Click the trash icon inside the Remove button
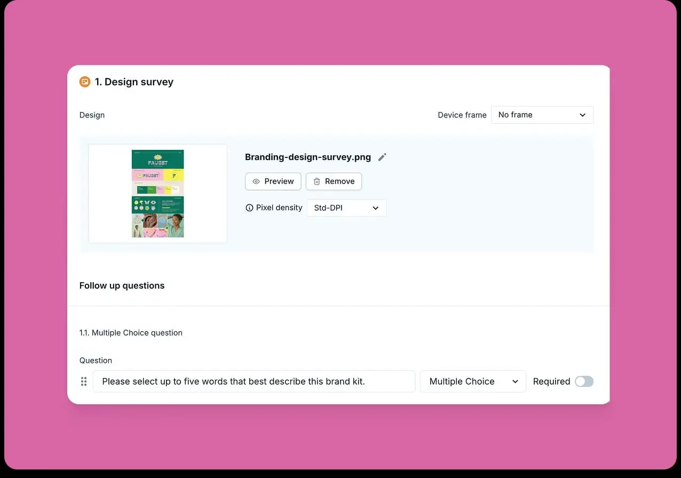The height and width of the screenshot is (478, 681). pos(316,181)
